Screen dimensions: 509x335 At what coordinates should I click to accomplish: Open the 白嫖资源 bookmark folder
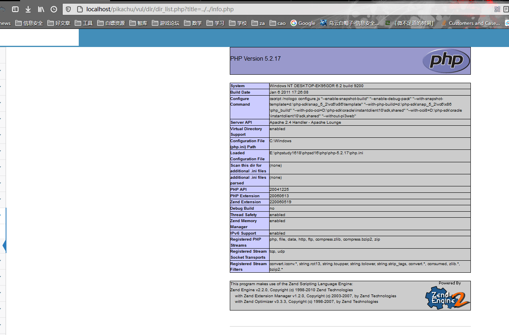(x=111, y=23)
